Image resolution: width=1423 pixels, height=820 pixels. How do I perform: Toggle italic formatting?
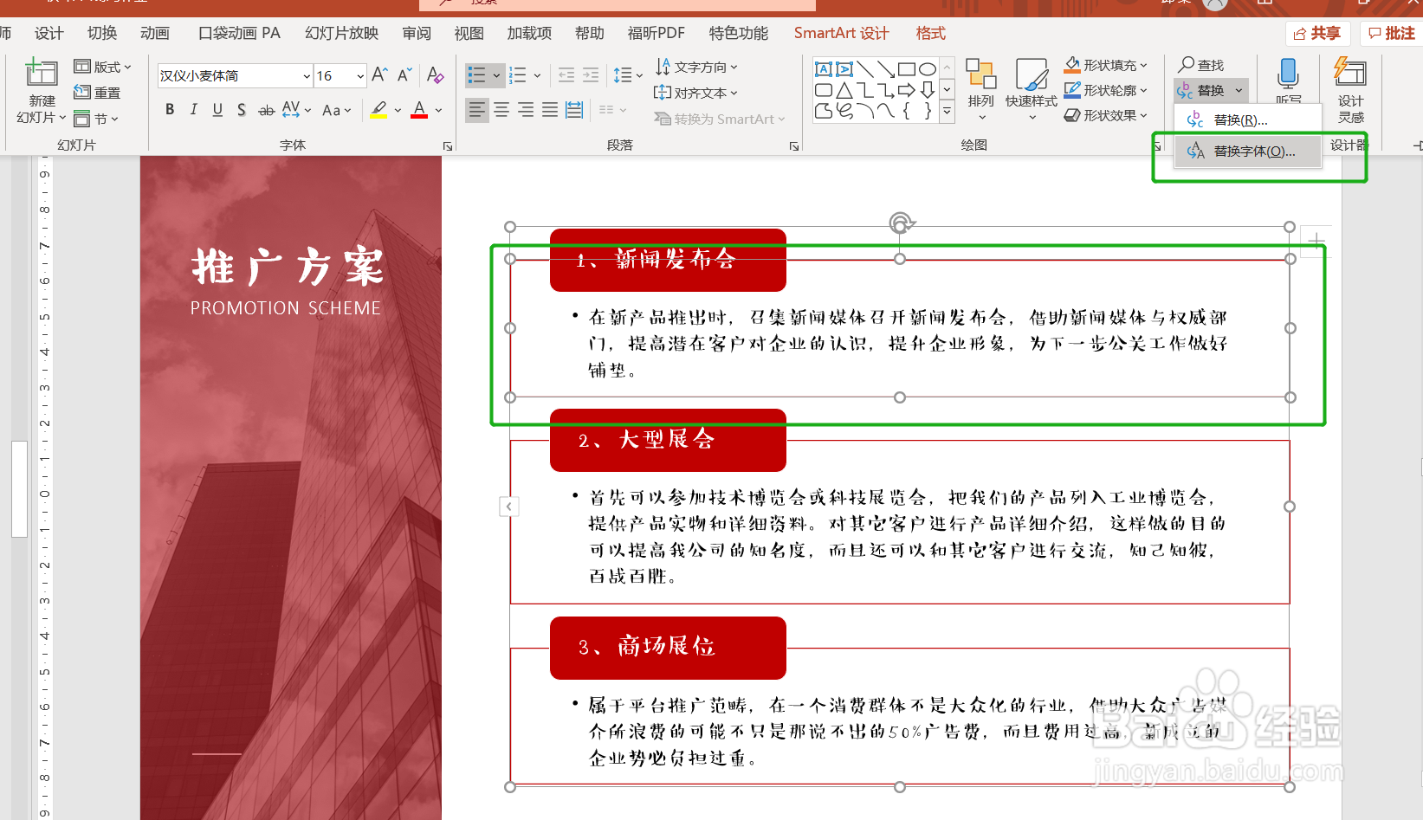click(x=193, y=109)
